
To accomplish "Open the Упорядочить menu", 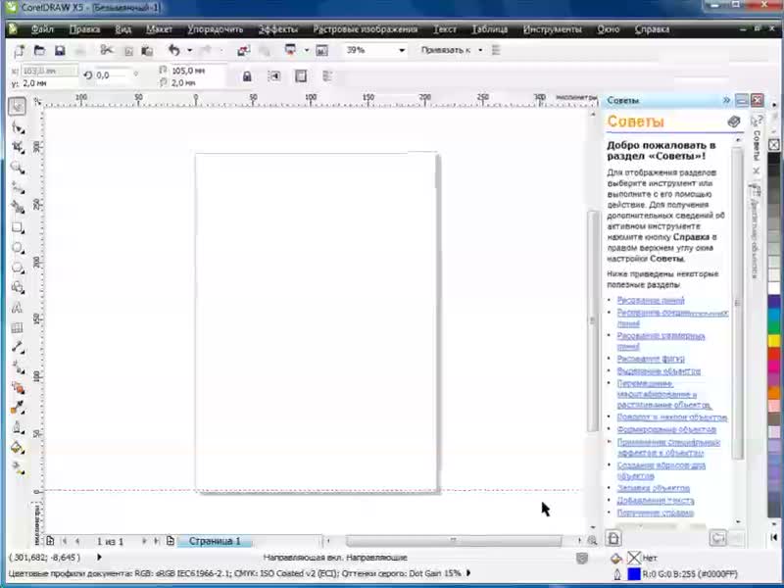I will (216, 29).
